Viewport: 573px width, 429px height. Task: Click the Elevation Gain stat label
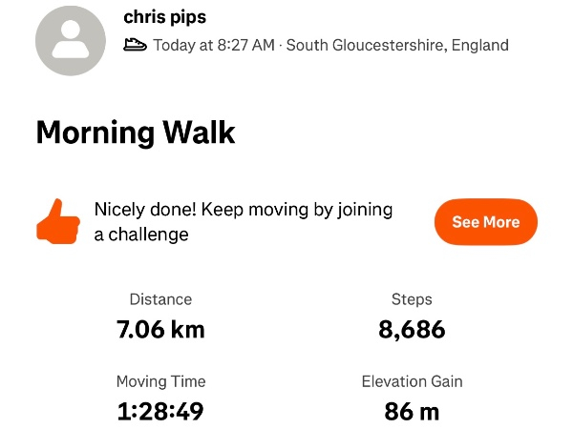(412, 381)
